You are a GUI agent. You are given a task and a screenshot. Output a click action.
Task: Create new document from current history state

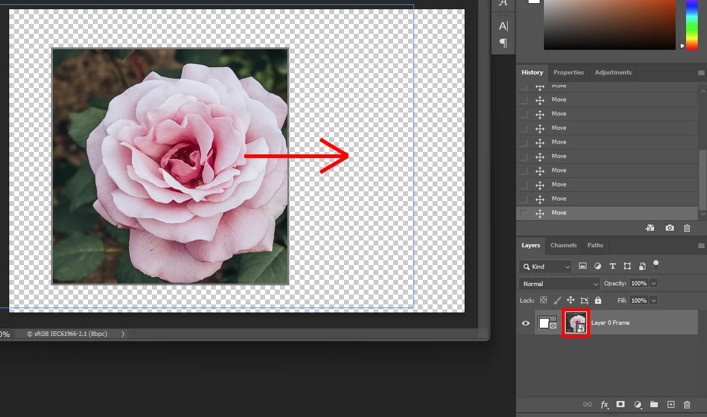[x=650, y=228]
